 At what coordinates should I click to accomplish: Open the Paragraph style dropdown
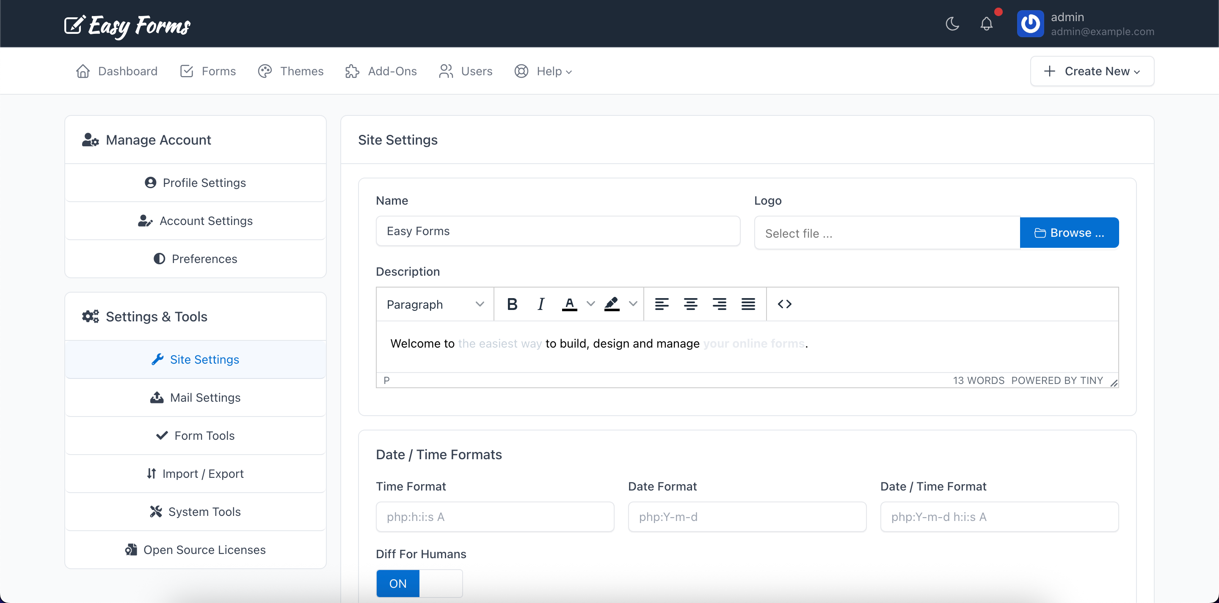click(x=434, y=304)
